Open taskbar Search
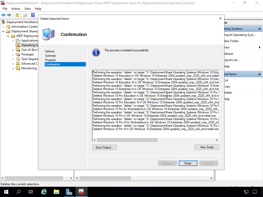The height and width of the screenshot is (197, 263). tap(18, 192)
